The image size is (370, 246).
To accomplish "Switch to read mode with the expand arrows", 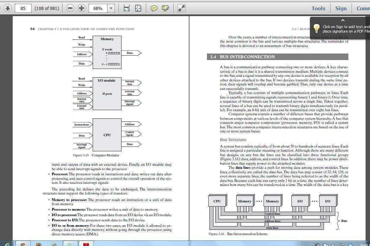I will coord(182,9).
